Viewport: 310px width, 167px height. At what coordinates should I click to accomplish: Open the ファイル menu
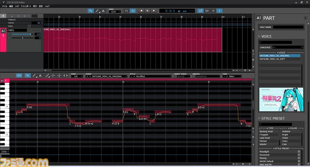point(4,6)
